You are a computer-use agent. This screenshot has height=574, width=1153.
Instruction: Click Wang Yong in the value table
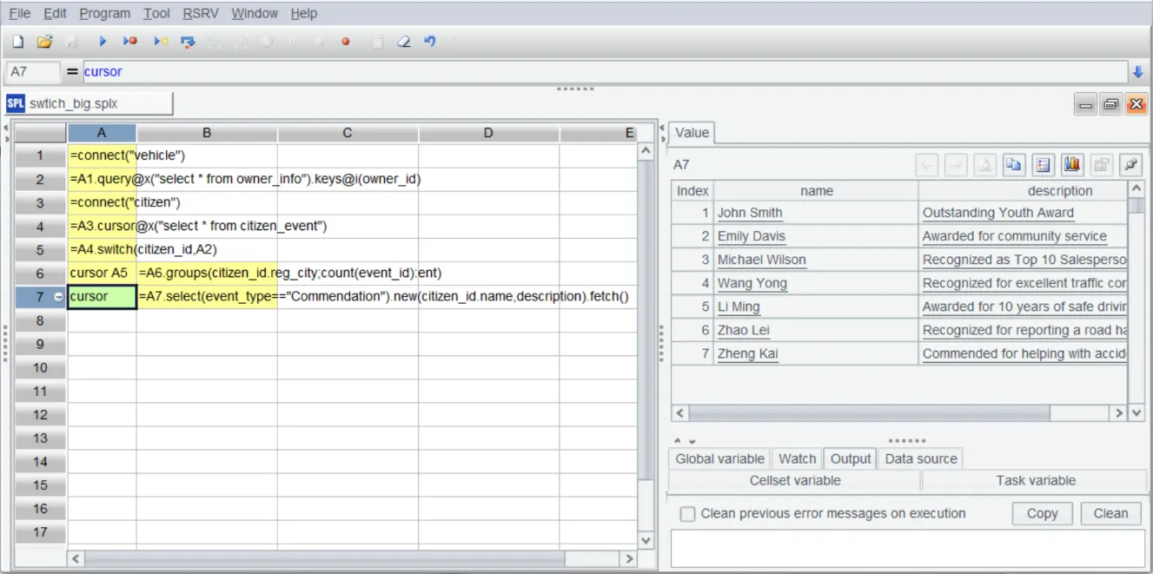point(752,283)
